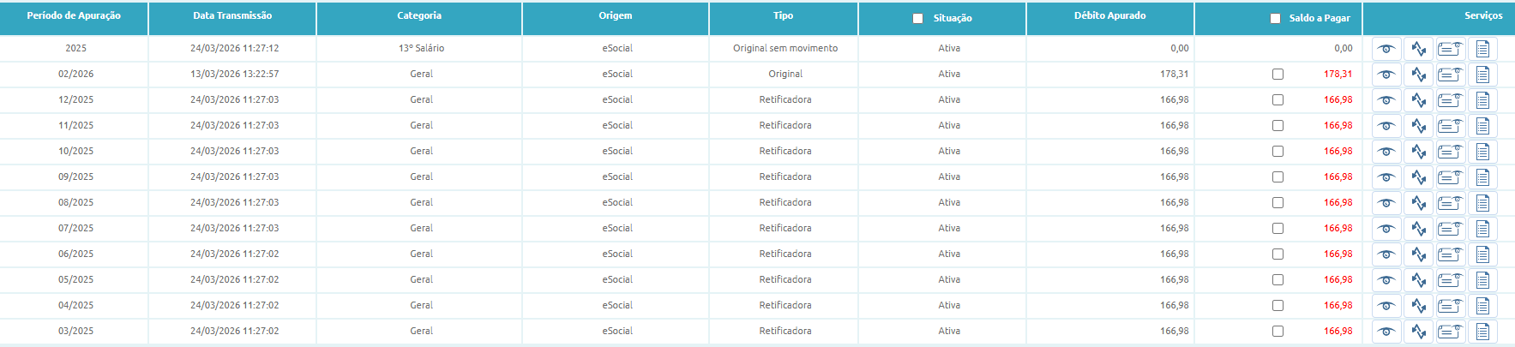
Task: Open the view (eye) icon for 02/2026
Action: click(1386, 75)
